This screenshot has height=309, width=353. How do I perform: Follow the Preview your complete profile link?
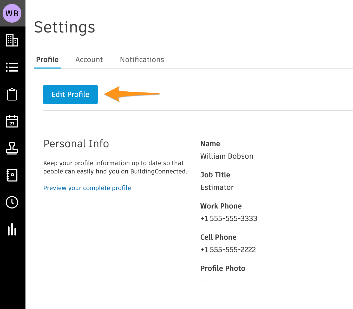click(87, 188)
